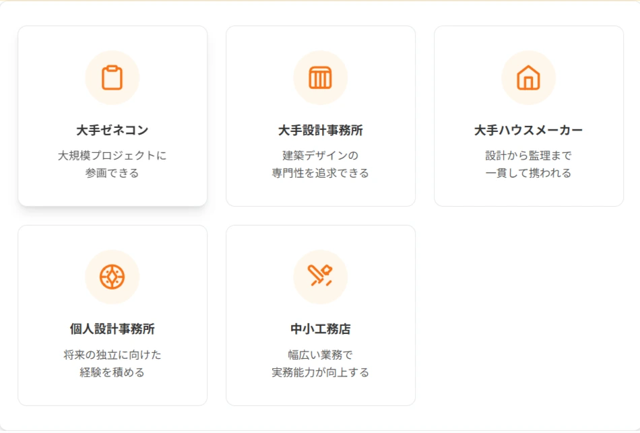Click the text 大規模プロジェクトに参画できる
The height and width of the screenshot is (433, 640).
[x=113, y=164]
